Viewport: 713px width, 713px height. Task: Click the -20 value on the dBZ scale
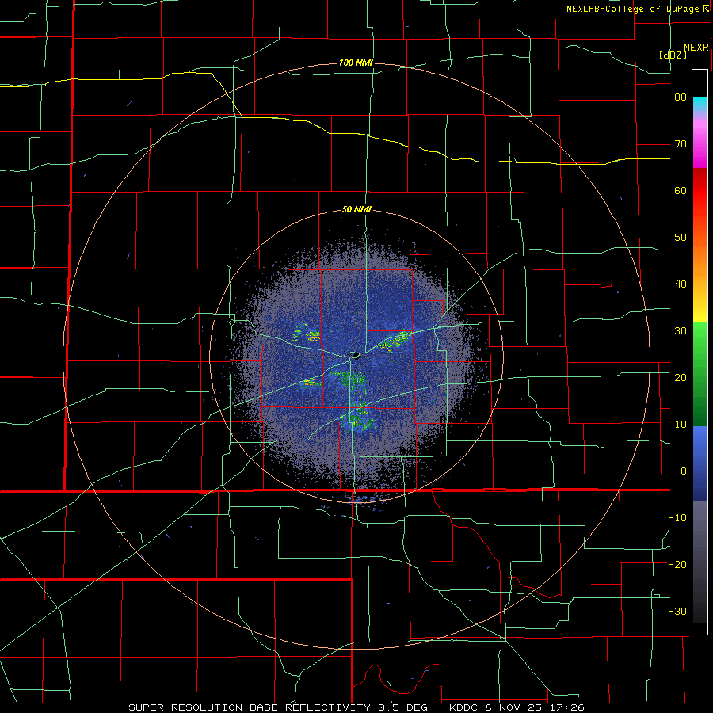click(x=677, y=564)
